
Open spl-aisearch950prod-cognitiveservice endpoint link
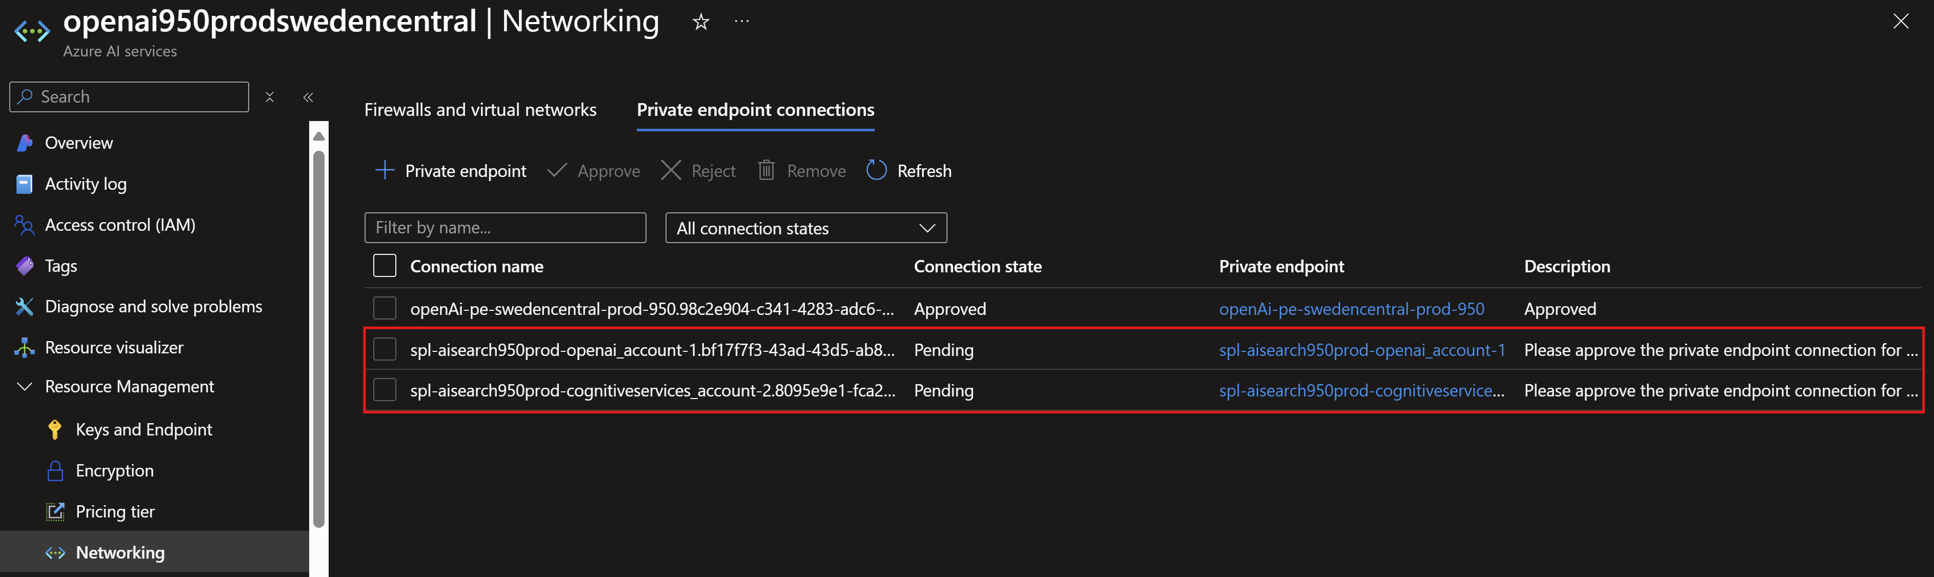point(1362,391)
